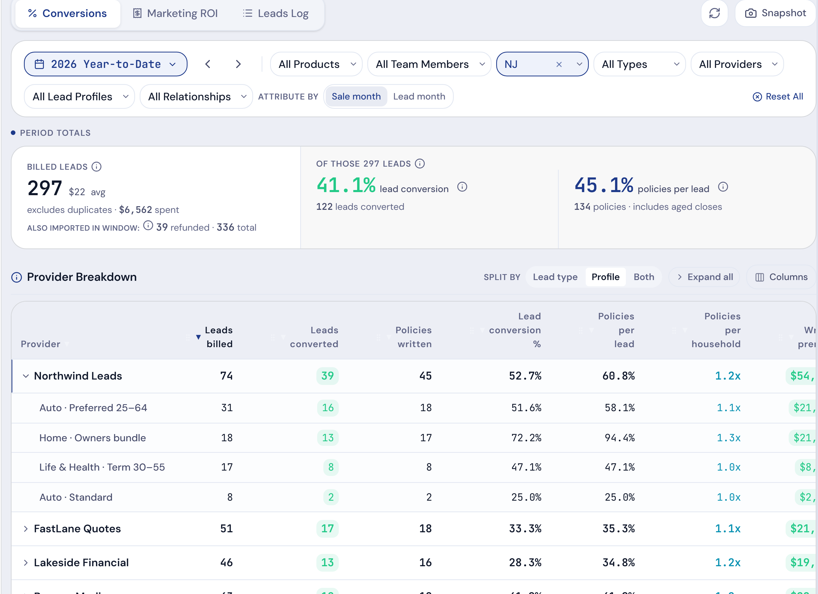Open All Lead Profiles dropdown
Screen dimensions: 818x594
[79, 97]
